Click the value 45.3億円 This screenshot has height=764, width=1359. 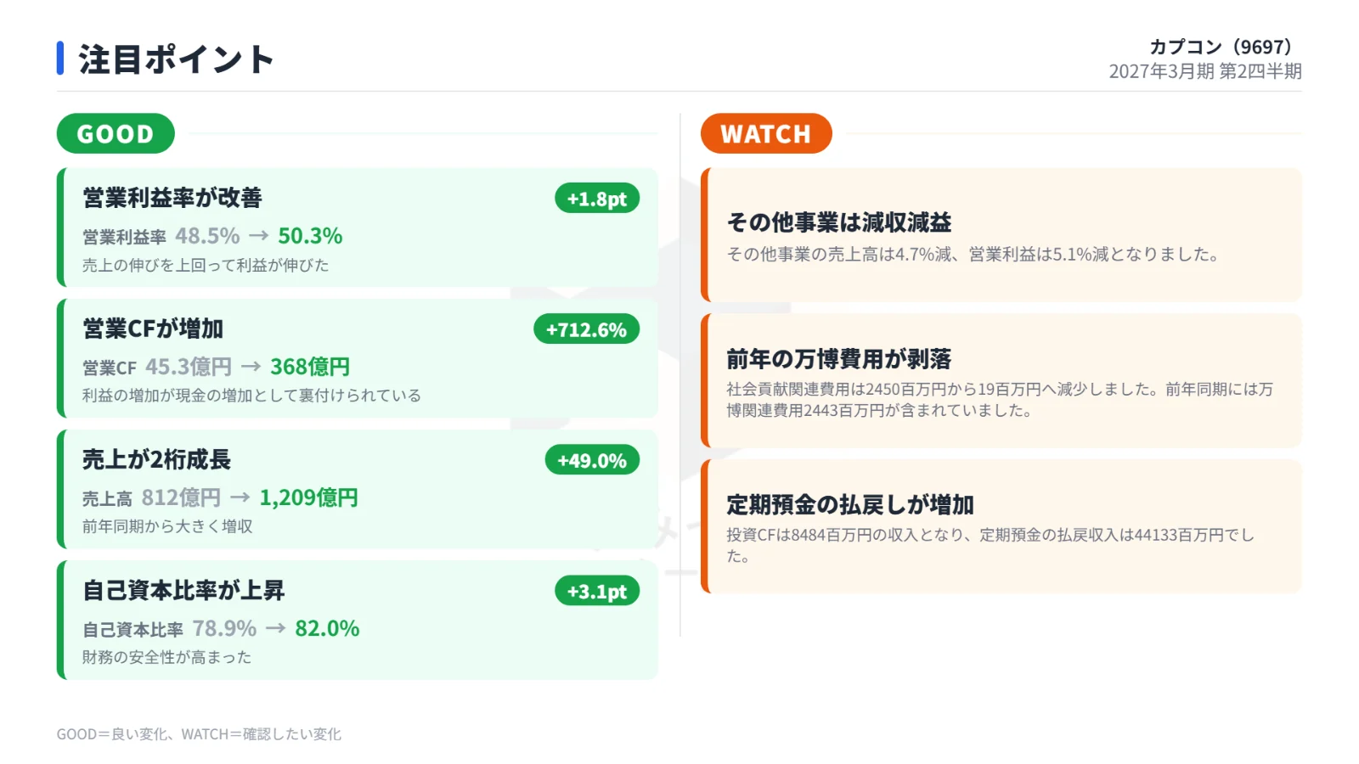tap(189, 367)
